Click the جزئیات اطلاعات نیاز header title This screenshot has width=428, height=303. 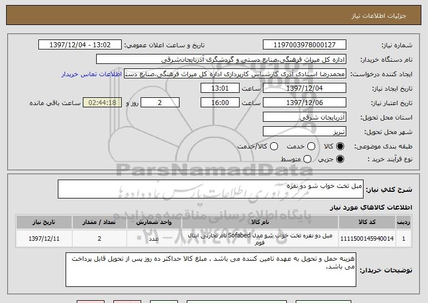point(379,16)
